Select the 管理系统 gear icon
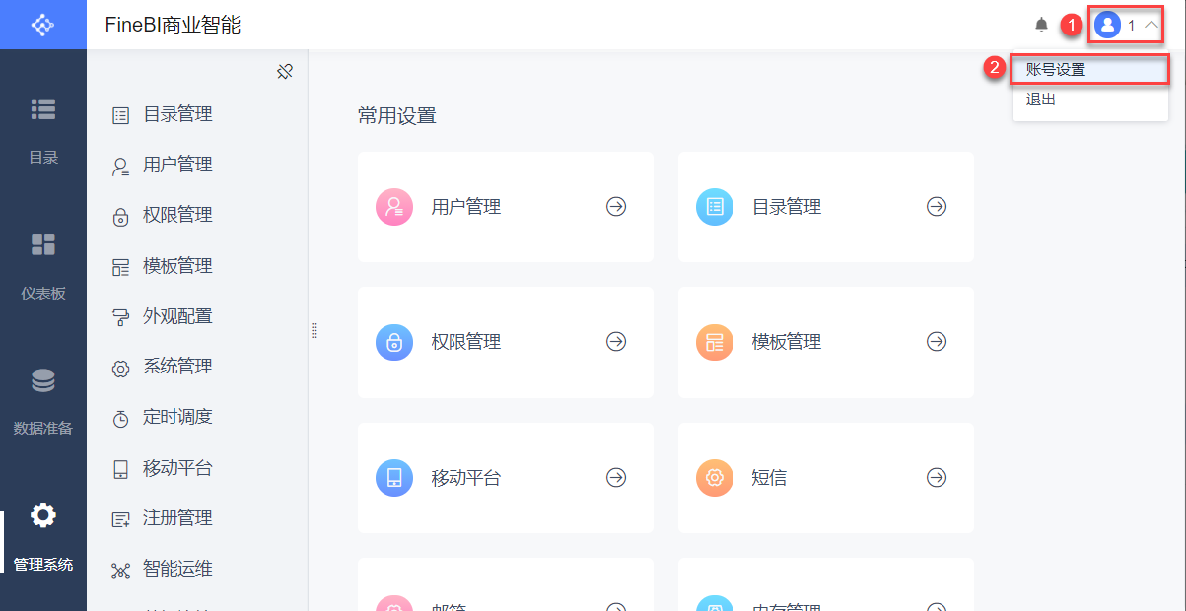Image resolution: width=1186 pixels, height=611 pixels. [x=43, y=514]
